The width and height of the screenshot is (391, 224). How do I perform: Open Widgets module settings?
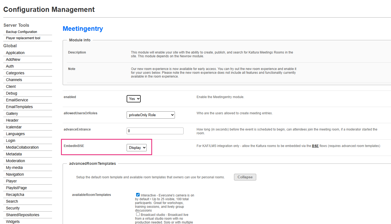point(13,222)
